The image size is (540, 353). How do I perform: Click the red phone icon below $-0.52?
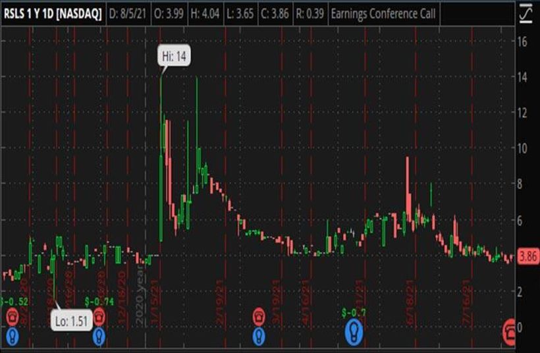[x=13, y=318]
